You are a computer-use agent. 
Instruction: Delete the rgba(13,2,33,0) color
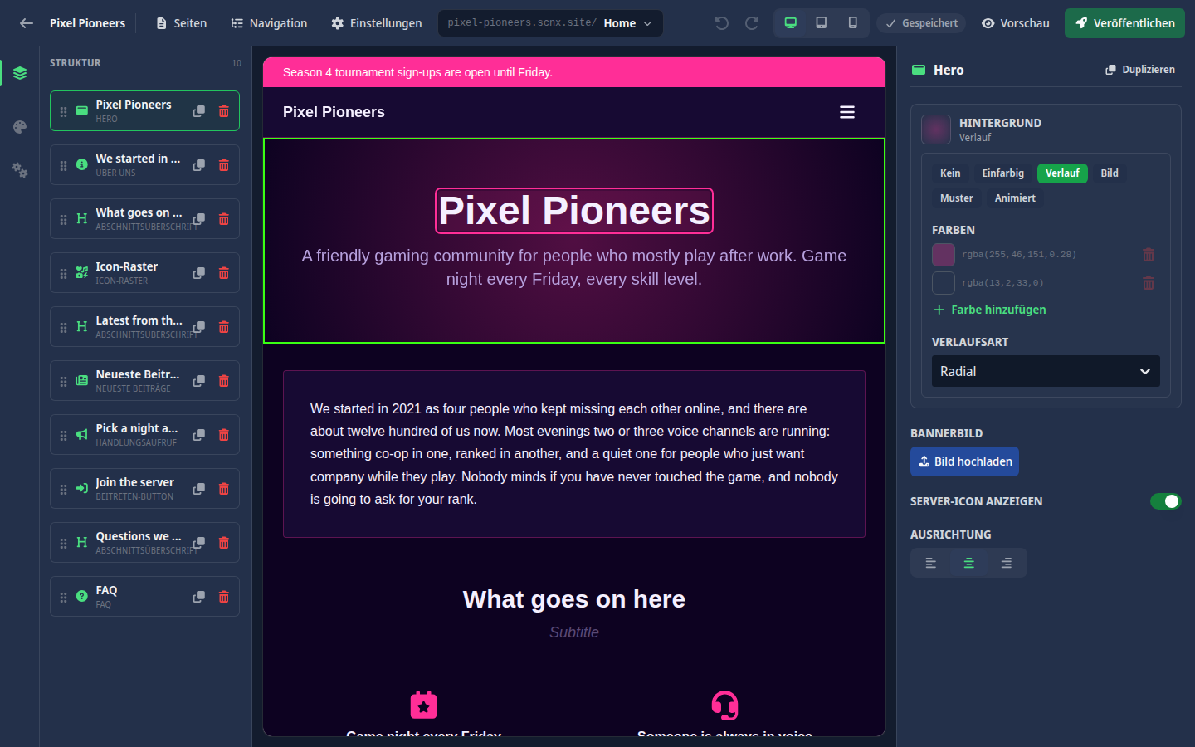[x=1149, y=283]
